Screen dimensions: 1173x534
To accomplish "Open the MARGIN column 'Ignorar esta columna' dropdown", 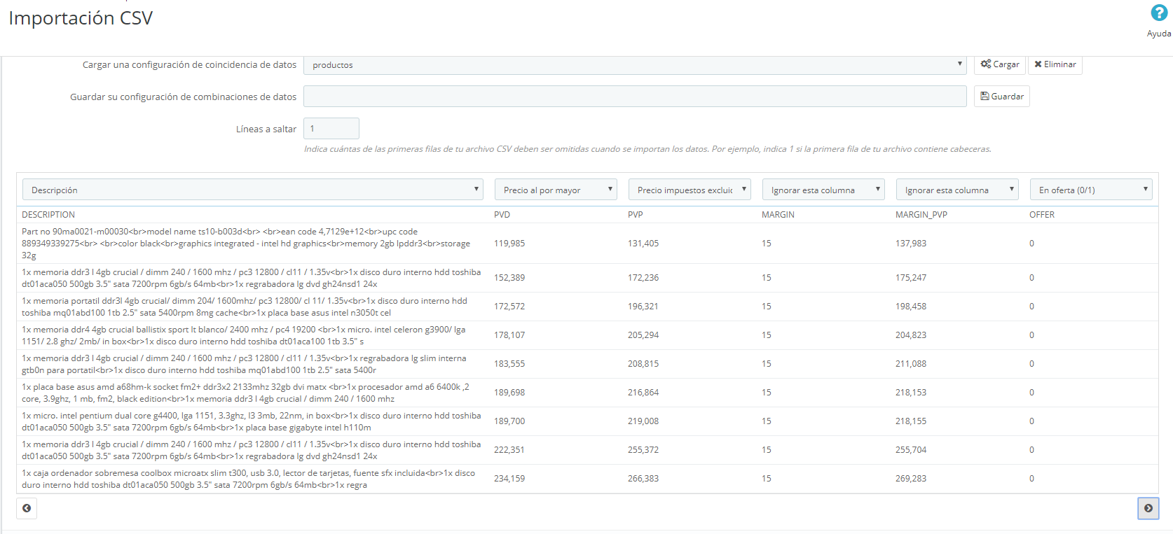I will [823, 190].
